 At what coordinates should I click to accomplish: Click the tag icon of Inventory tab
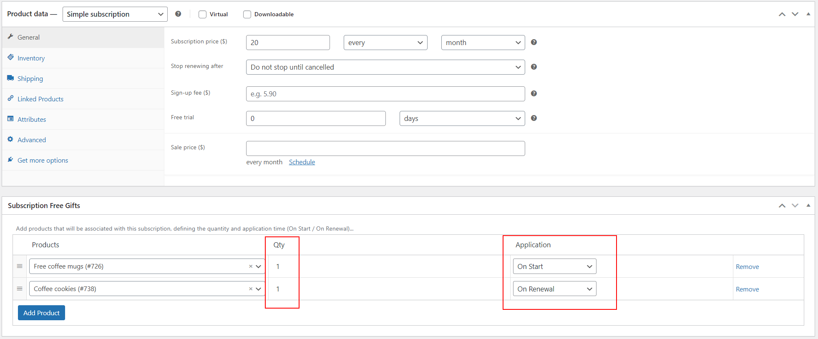point(10,57)
